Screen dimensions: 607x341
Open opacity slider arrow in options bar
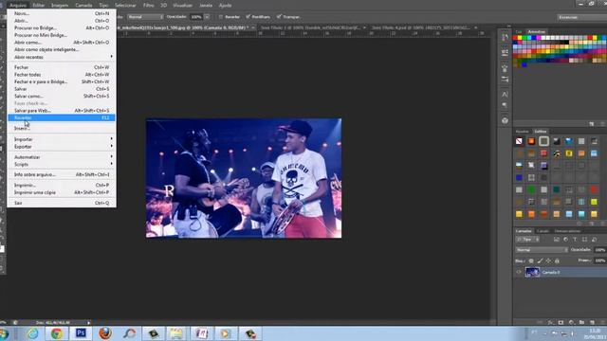click(207, 17)
